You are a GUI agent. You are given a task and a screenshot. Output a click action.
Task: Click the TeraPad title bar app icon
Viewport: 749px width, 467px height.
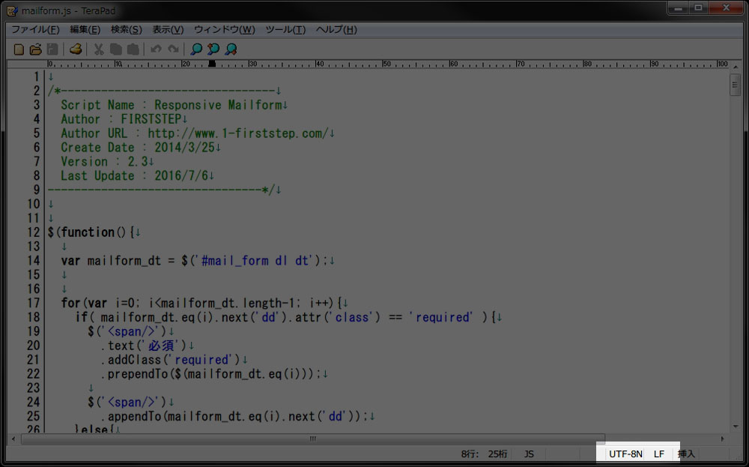pos(12,11)
